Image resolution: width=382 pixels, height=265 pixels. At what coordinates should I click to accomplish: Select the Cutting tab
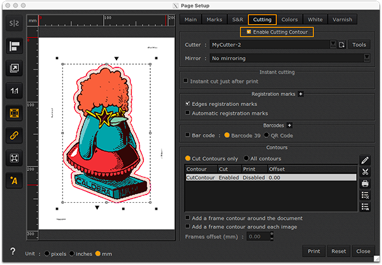click(262, 20)
